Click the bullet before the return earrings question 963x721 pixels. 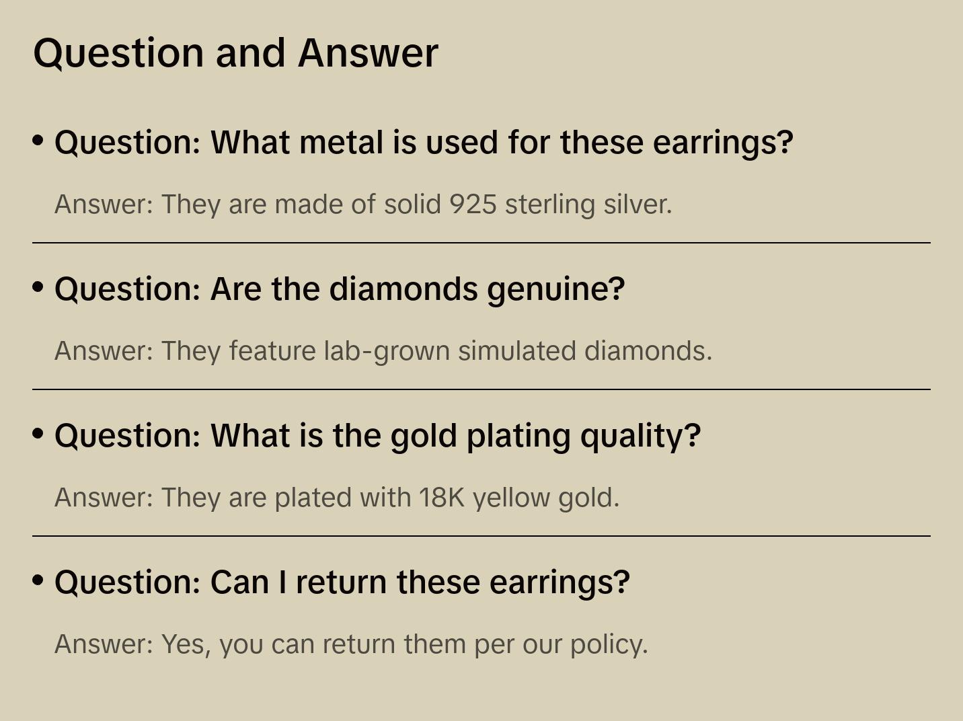tap(38, 580)
